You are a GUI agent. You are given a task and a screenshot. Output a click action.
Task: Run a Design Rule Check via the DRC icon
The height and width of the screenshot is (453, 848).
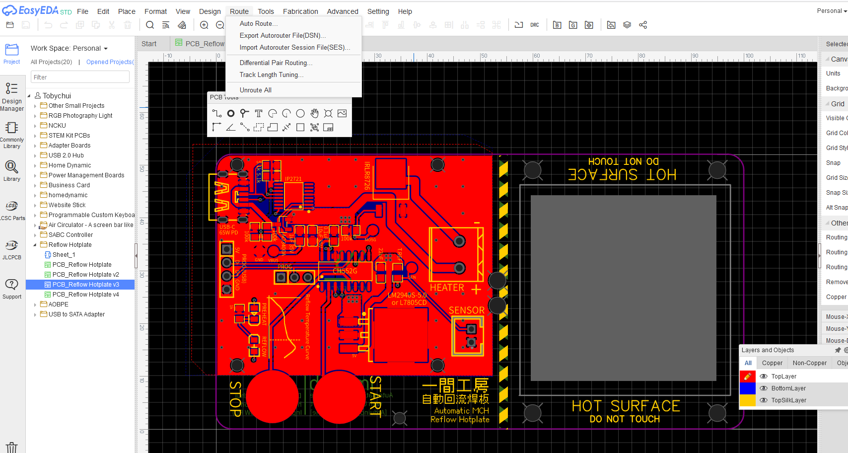tap(535, 24)
